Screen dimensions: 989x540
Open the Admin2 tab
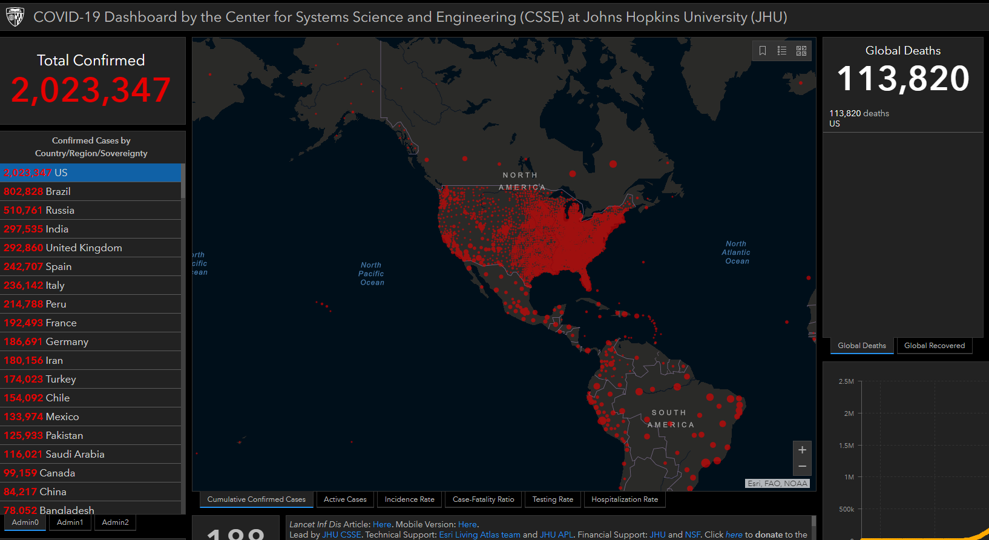click(x=116, y=522)
